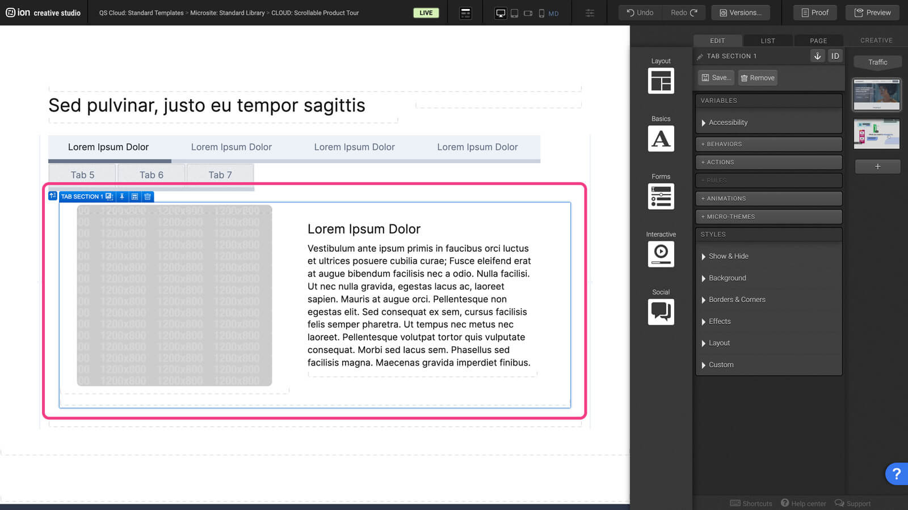
Task: Open the Interactive elements panel
Action: pos(661,254)
